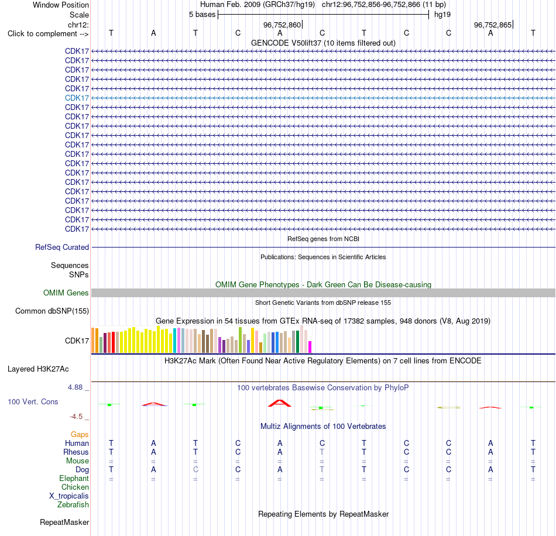This screenshot has height=536, width=556.
Task: Click the magenta bar in GTEx chart
Action: pos(310,347)
